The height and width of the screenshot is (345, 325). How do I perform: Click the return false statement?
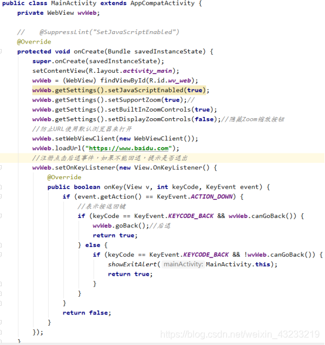coord(87,313)
